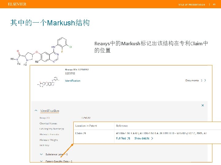Expand the Patent-Specific Data section
This screenshot has width=221, height=165.
tap(41, 161)
